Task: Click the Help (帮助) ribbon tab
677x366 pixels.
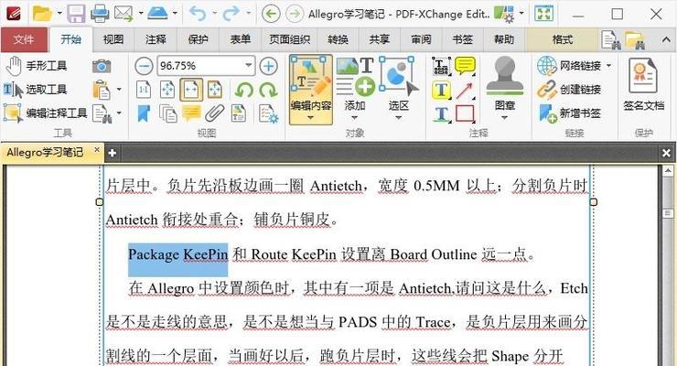Action: click(x=504, y=39)
